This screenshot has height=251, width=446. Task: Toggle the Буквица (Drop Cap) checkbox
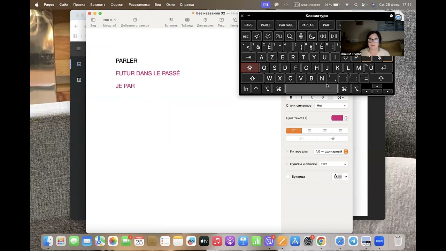[288, 177]
